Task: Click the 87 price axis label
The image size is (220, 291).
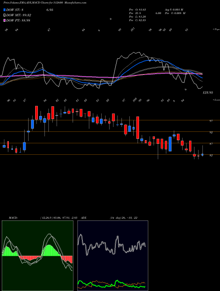Action: click(x=211, y=144)
